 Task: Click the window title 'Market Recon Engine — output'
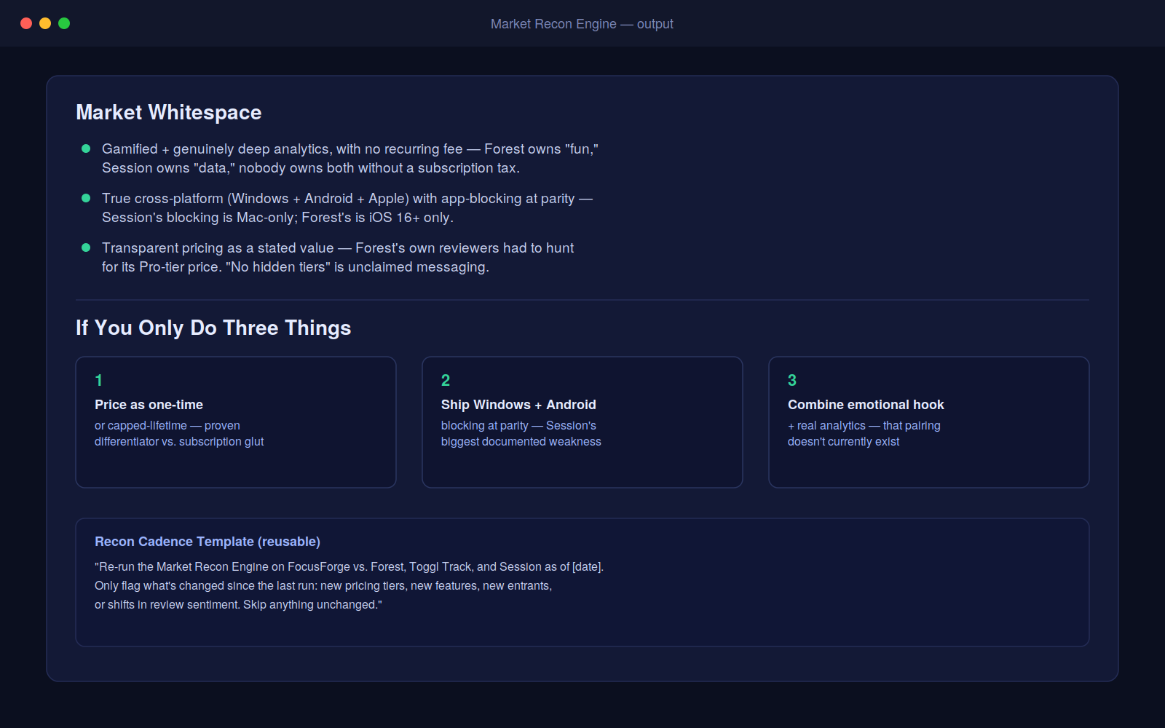point(582,24)
